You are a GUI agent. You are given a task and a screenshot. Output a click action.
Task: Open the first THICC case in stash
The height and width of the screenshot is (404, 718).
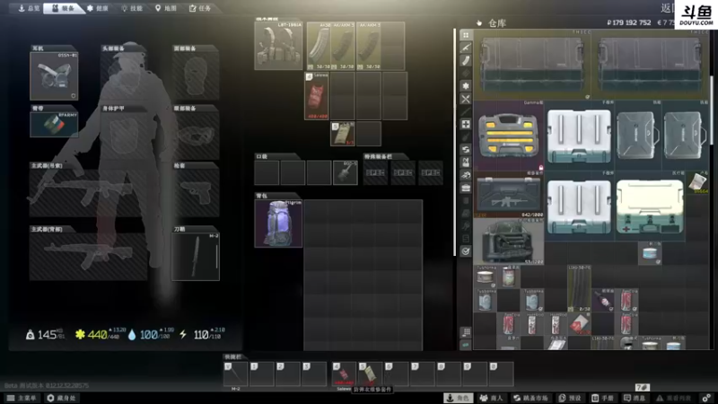tap(532, 65)
